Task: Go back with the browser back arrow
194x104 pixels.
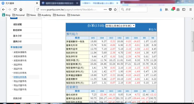Action: [x=4, y=9]
